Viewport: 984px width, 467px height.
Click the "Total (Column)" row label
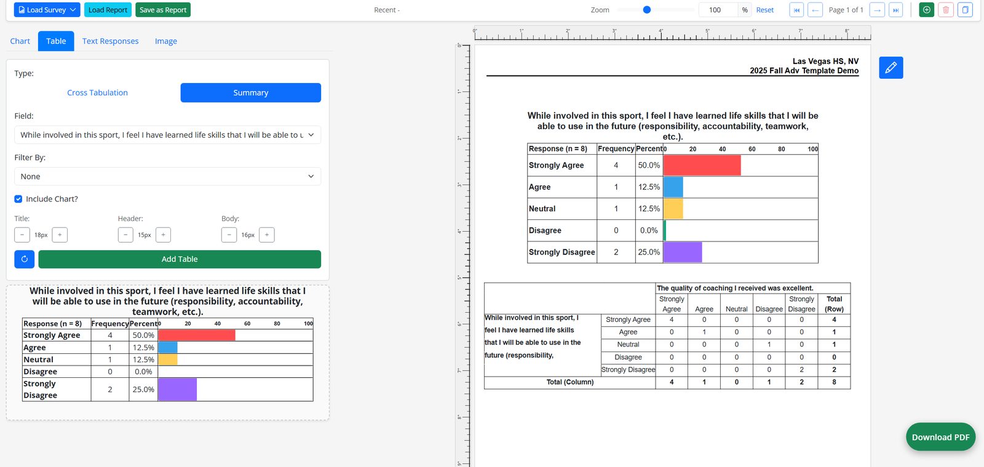pos(570,382)
